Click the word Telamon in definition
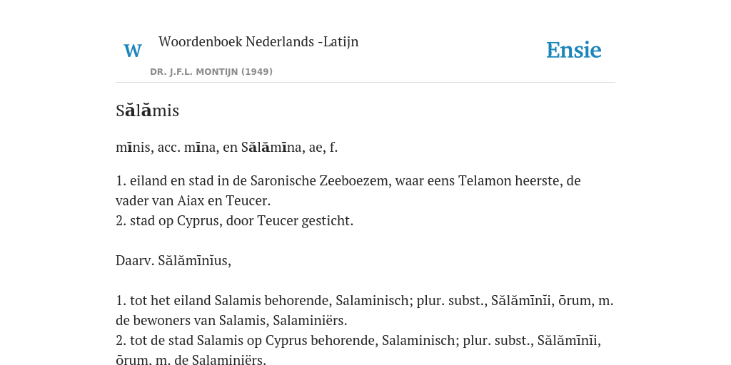 click(x=485, y=180)
